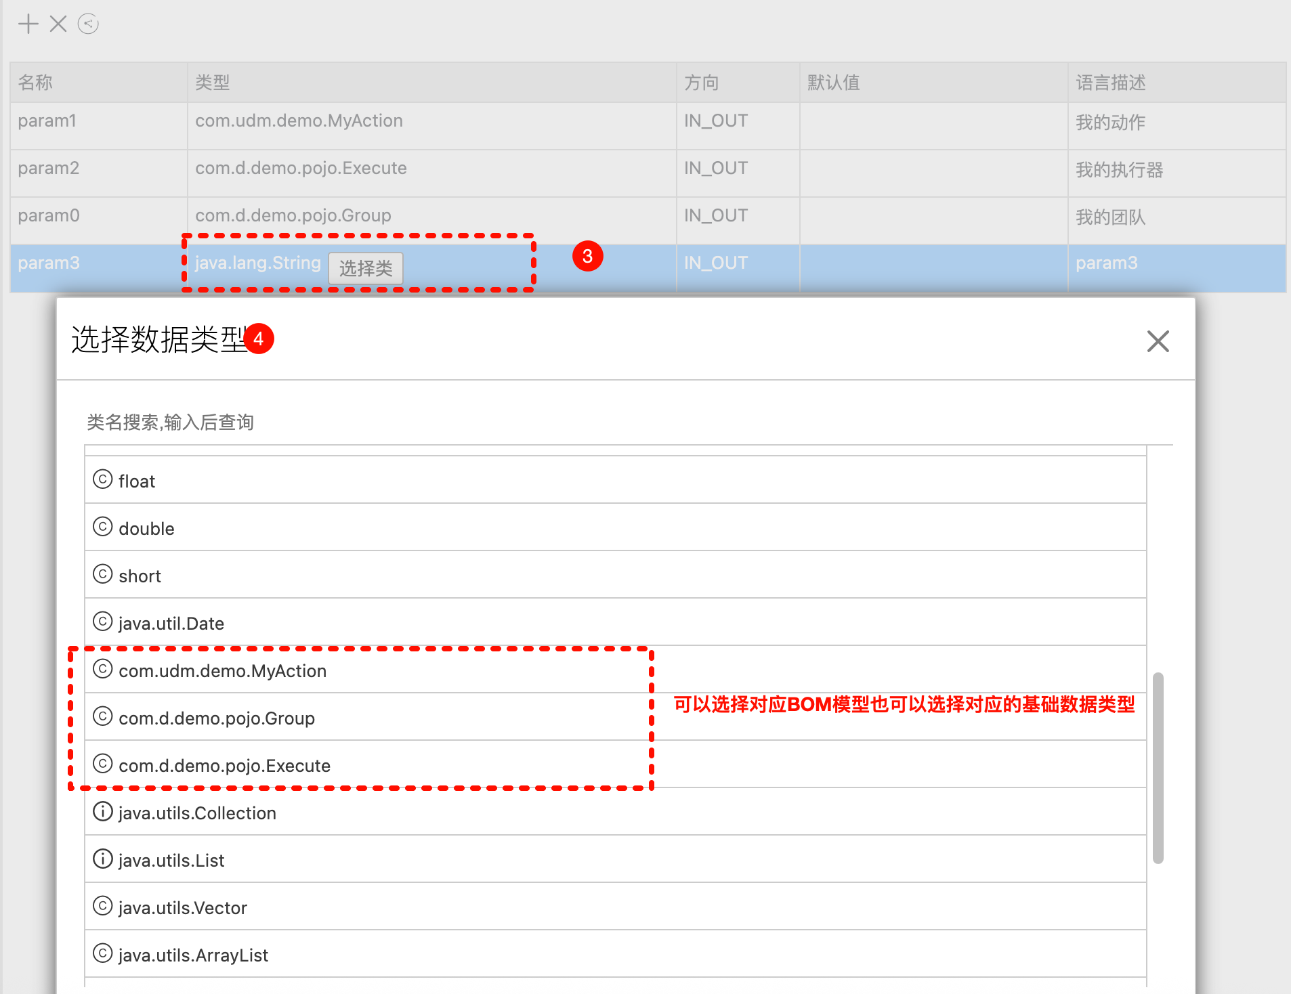This screenshot has width=1291, height=994.
Task: Click the class icon beside float
Action: [x=102, y=480]
